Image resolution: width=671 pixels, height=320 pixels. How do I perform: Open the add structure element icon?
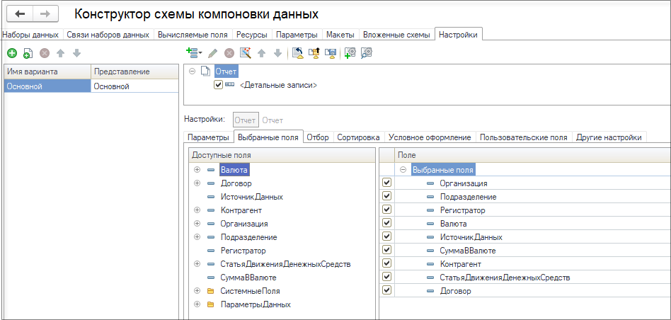click(194, 52)
